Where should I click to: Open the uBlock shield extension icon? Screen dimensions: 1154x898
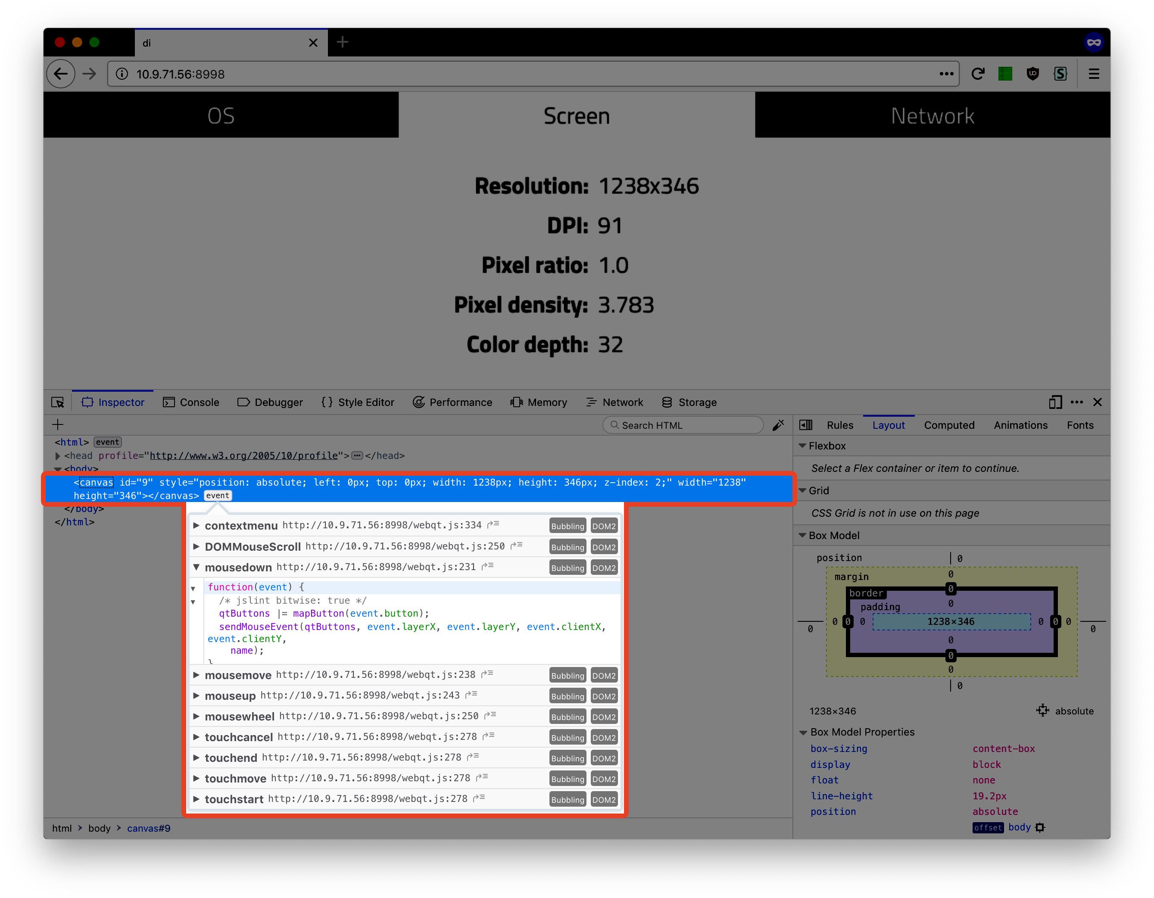[1032, 74]
